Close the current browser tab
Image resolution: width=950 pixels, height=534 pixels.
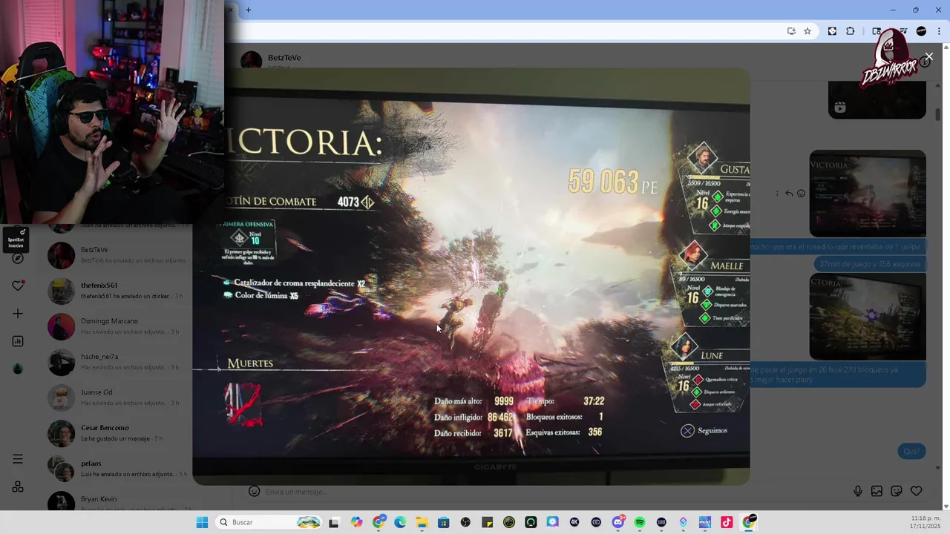pyautogui.click(x=231, y=10)
